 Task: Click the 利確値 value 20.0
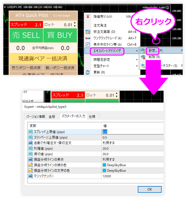coord(106,148)
